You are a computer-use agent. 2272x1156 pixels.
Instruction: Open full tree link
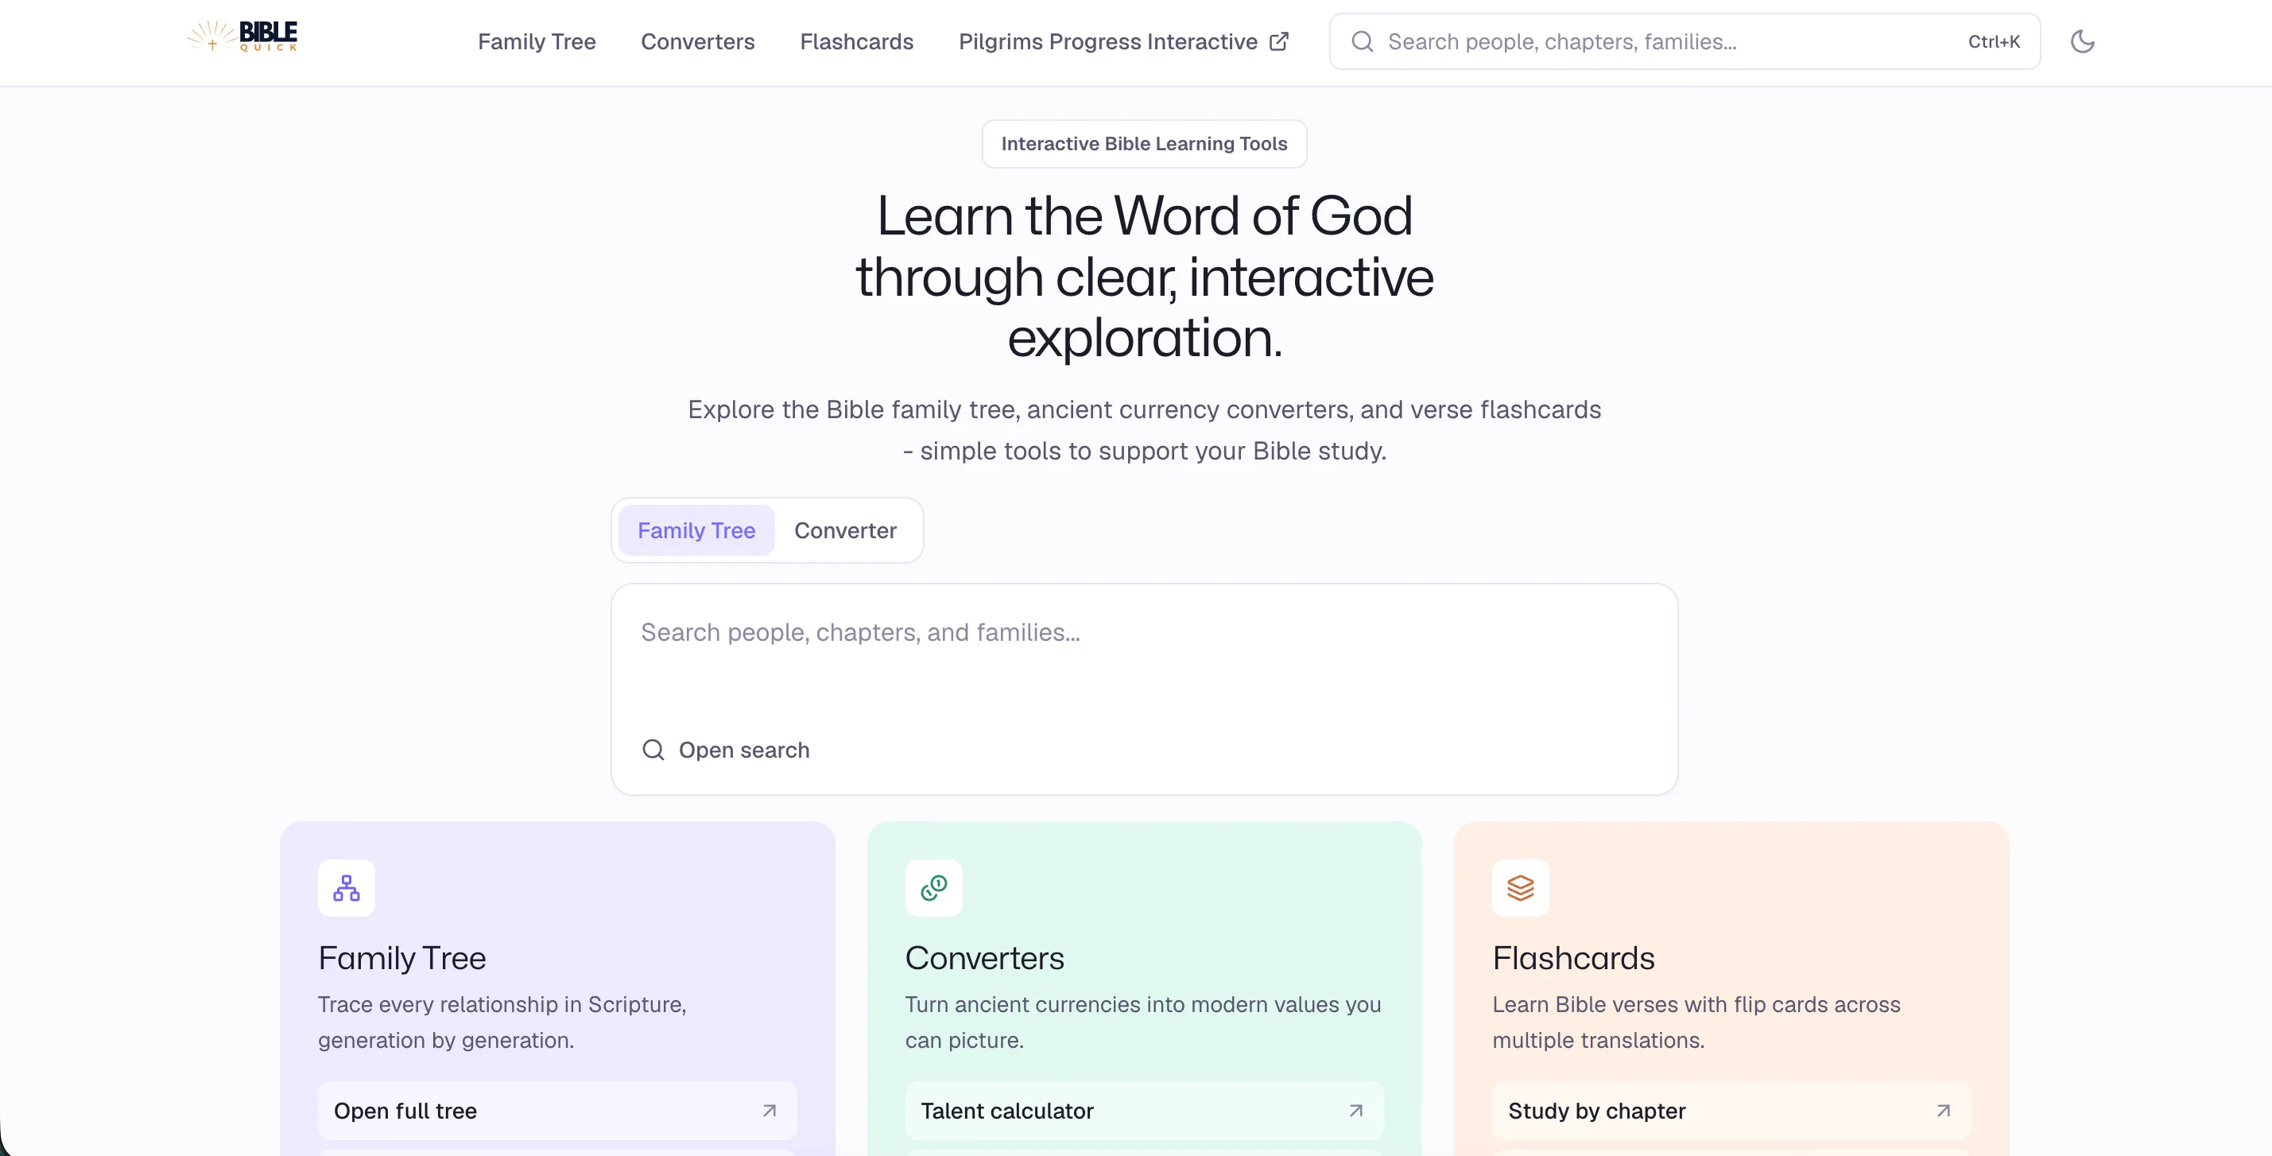[x=556, y=1111]
